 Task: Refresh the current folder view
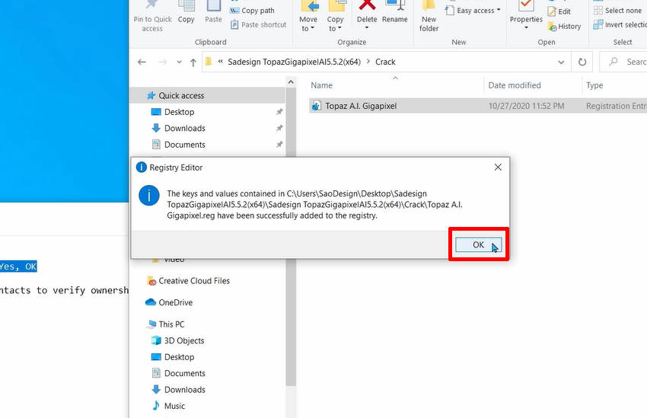tap(582, 62)
